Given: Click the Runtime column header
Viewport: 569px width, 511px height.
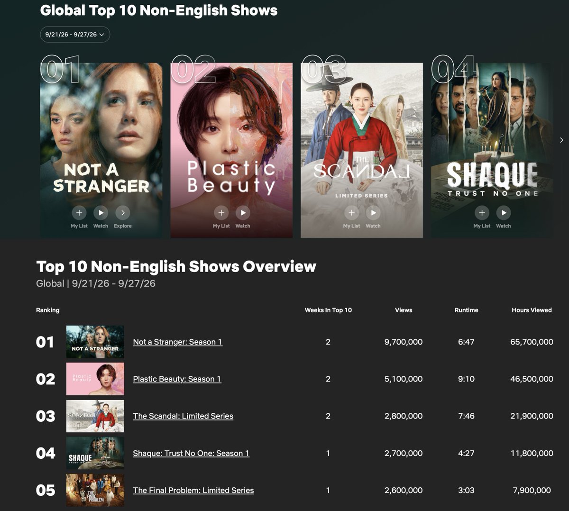Looking at the screenshot, I should pyautogui.click(x=467, y=310).
